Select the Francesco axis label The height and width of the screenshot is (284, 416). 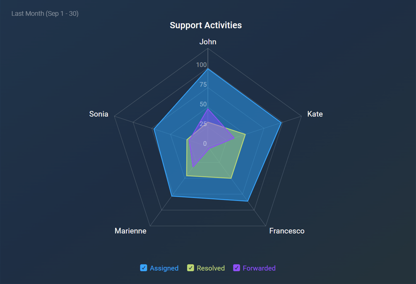point(287,231)
